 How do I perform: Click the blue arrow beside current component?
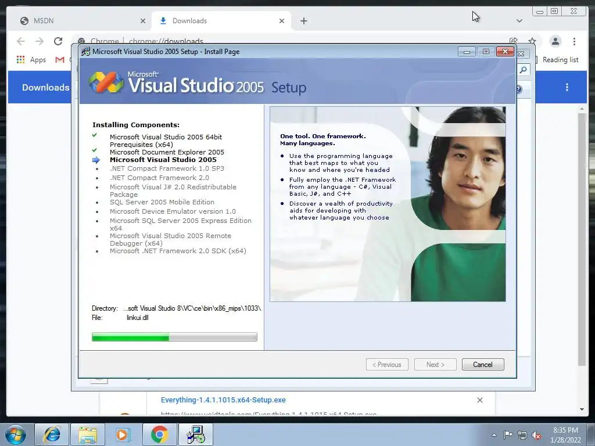click(x=96, y=160)
